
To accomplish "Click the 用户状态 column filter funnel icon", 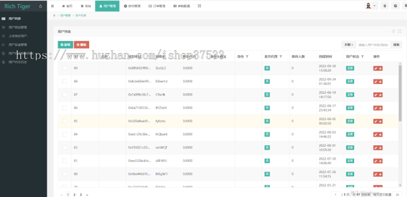I will 362,57.
